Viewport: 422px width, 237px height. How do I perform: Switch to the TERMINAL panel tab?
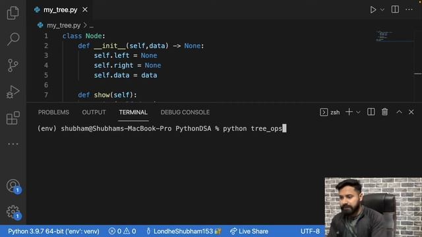click(x=133, y=113)
